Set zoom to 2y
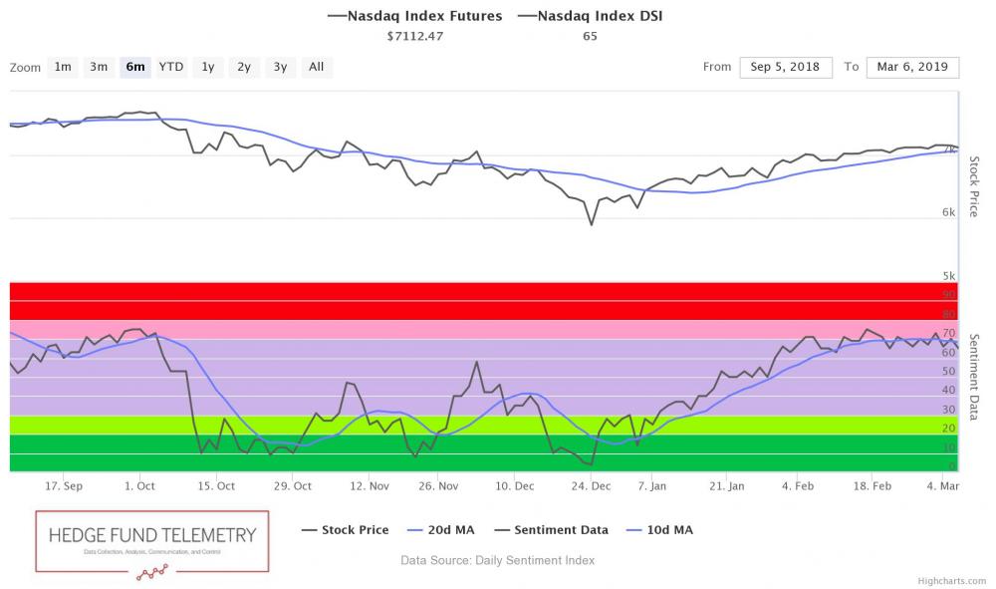Screen dimensions: 996x589 [x=244, y=67]
